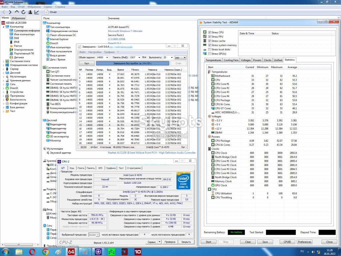The width and height of the screenshot is (341, 256).
Task: Open the LinX раз units dropdown
Action: tap(180, 57)
